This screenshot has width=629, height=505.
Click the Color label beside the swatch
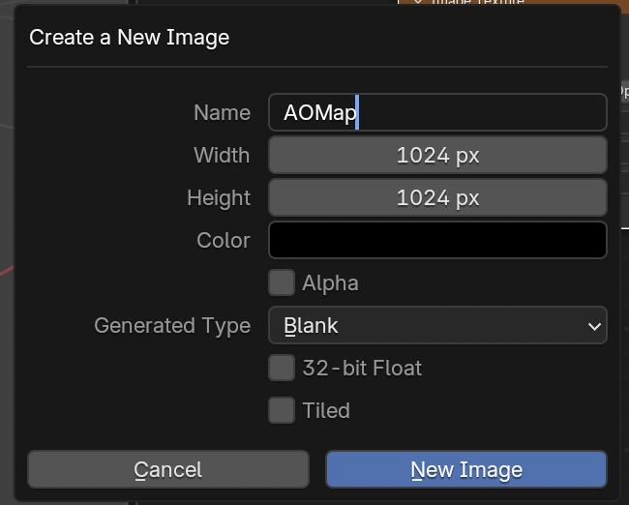click(x=224, y=240)
